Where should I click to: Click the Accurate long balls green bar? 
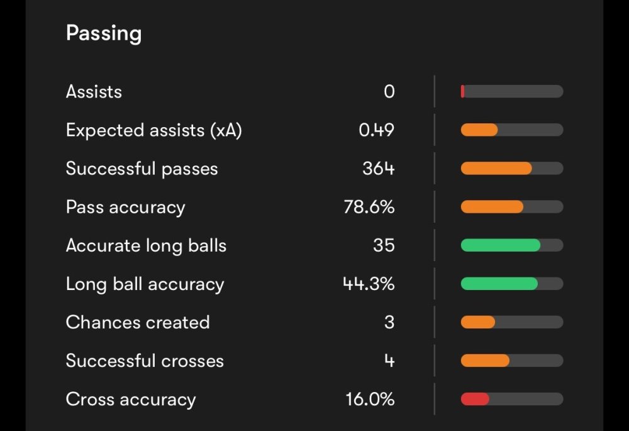click(x=501, y=245)
